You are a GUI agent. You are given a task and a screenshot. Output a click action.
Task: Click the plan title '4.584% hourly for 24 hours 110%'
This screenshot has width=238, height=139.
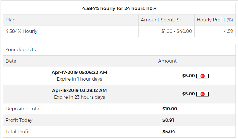(119, 9)
